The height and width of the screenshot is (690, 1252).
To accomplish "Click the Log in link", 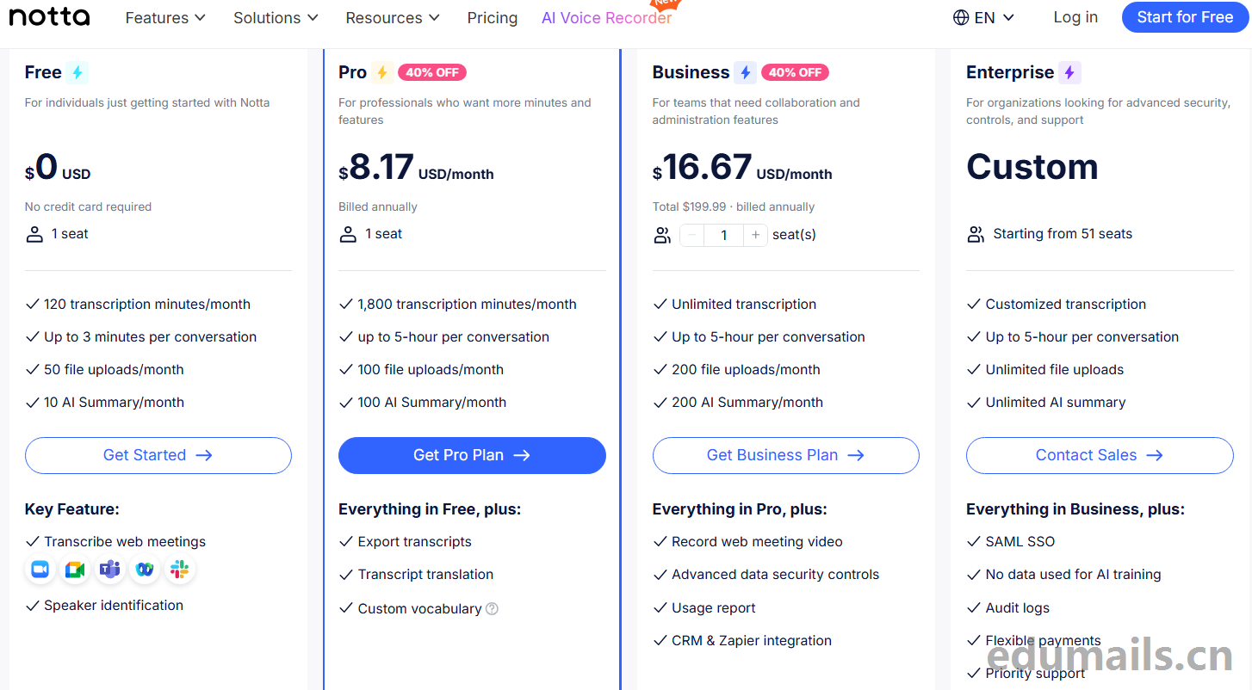I will click(x=1075, y=17).
